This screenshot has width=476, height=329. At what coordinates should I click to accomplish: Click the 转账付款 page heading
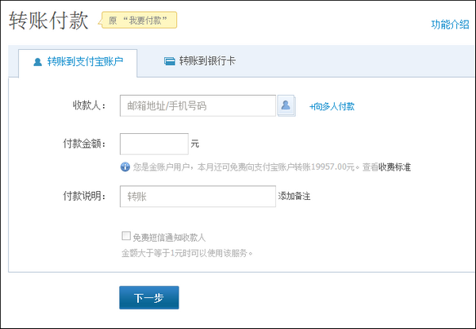click(x=48, y=21)
